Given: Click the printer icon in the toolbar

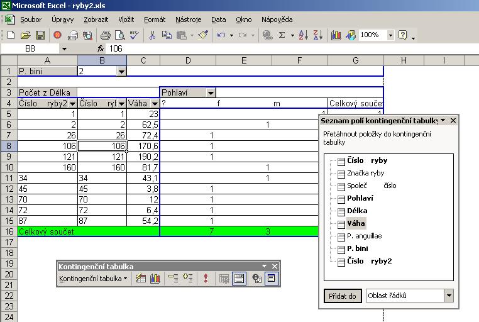Looking at the screenshot, I should click(x=106, y=35).
